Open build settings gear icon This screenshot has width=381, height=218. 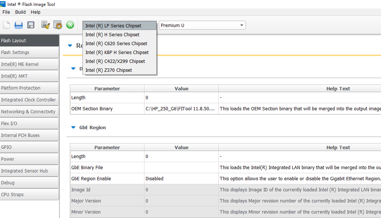pyautogui.click(x=58, y=25)
